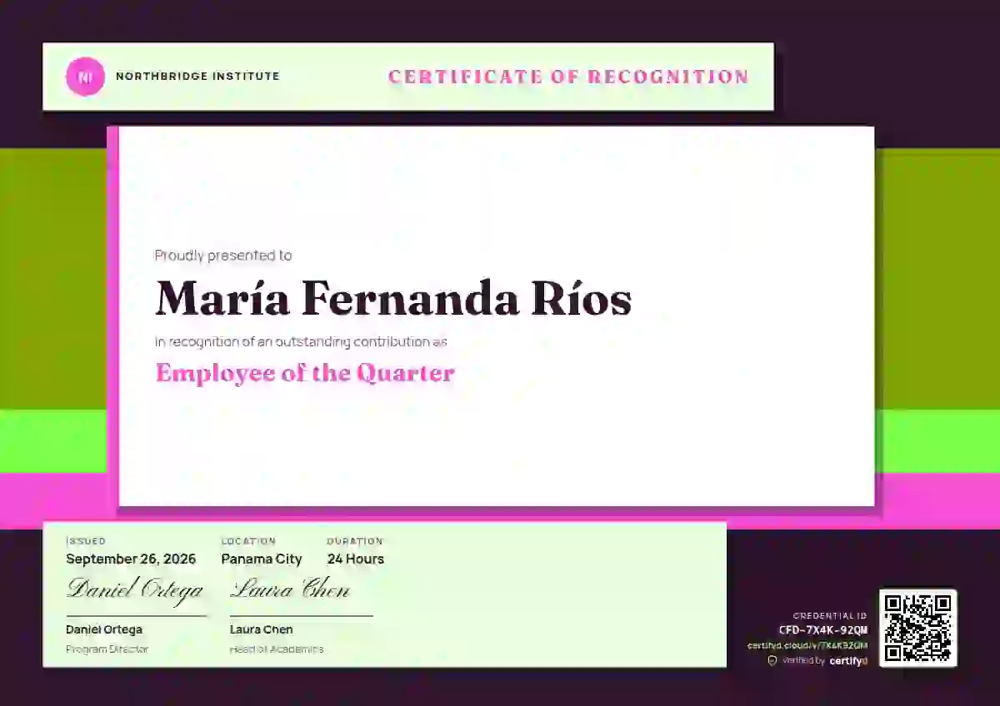The image size is (1000, 706).
Task: Click Laura Chen's cursive signature
Action: tap(290, 589)
